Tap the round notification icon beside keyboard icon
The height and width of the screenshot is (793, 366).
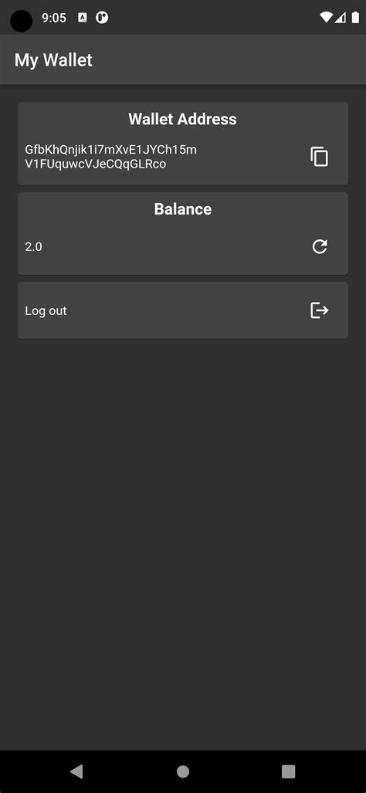pos(102,18)
